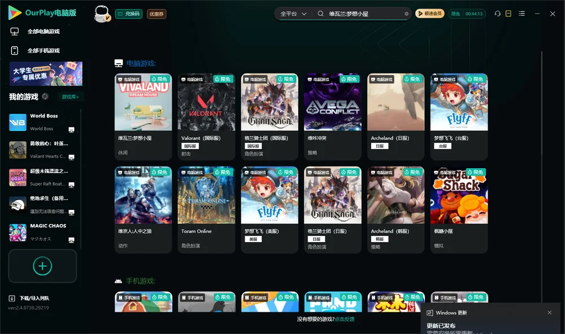Open the list menu icon in title bar
Image resolution: width=565 pixels, height=334 pixels.
coord(521,14)
